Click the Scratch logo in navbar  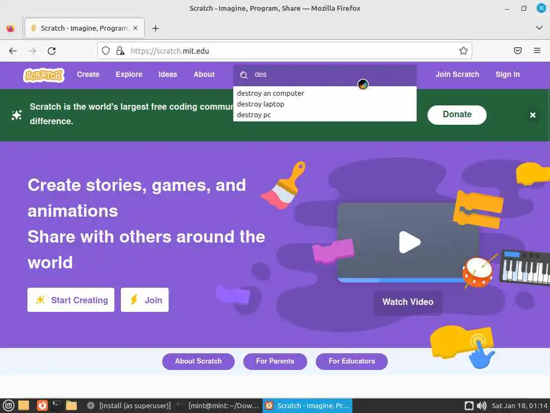[x=44, y=75]
